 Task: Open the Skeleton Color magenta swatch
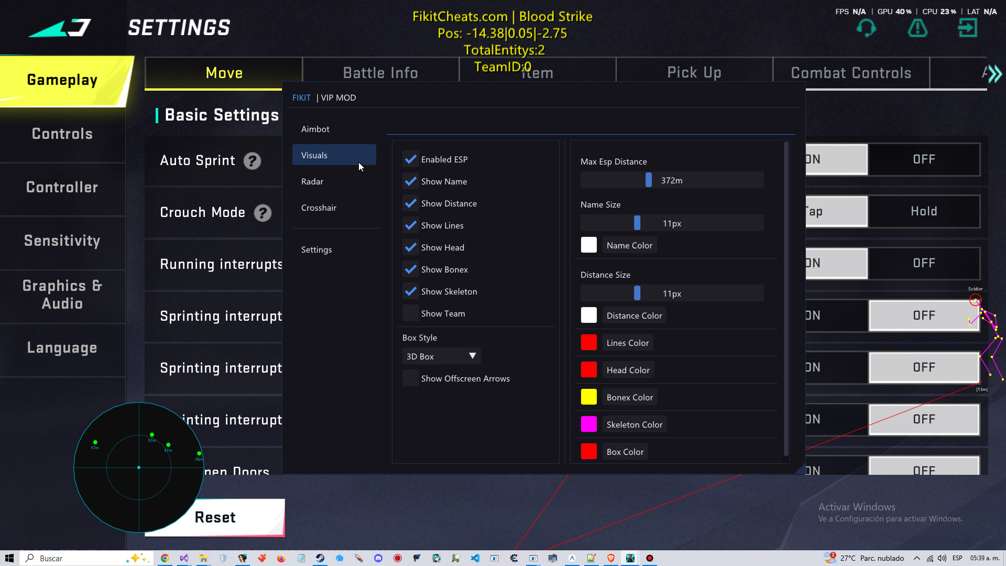point(589,424)
